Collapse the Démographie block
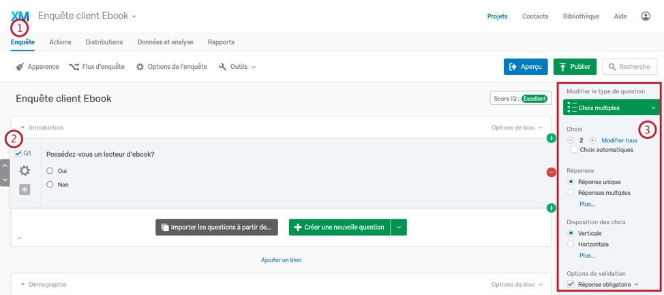This screenshot has width=664, height=295. [22, 285]
